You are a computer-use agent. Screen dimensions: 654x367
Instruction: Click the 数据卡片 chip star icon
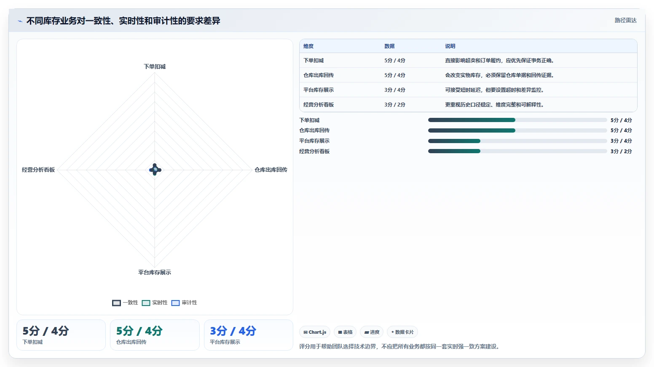point(393,332)
